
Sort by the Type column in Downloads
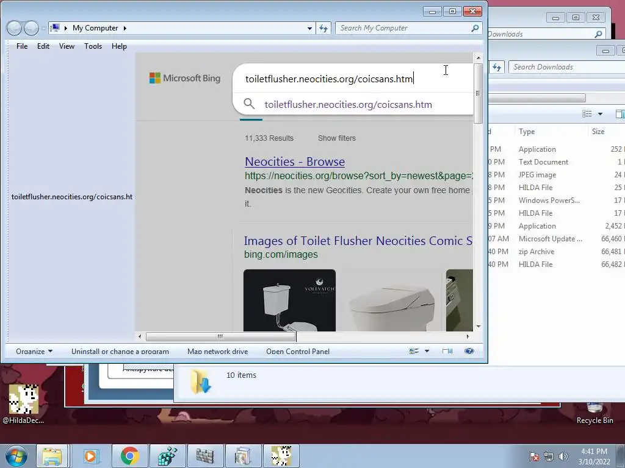click(x=527, y=132)
